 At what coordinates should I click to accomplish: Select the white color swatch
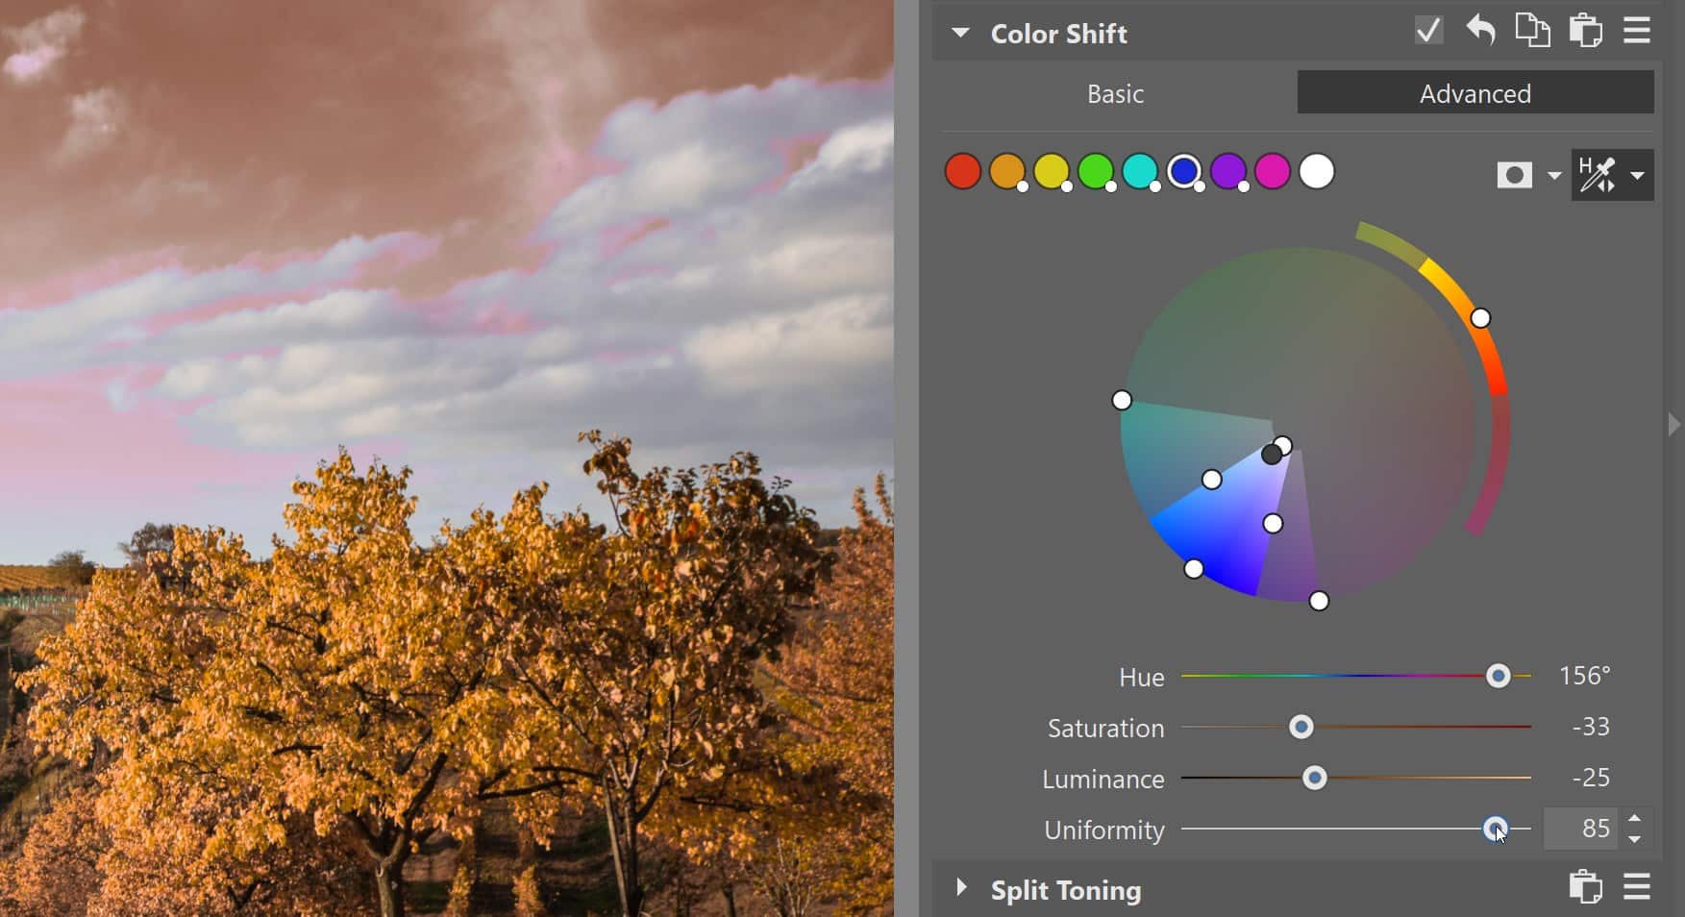pyautogui.click(x=1317, y=171)
